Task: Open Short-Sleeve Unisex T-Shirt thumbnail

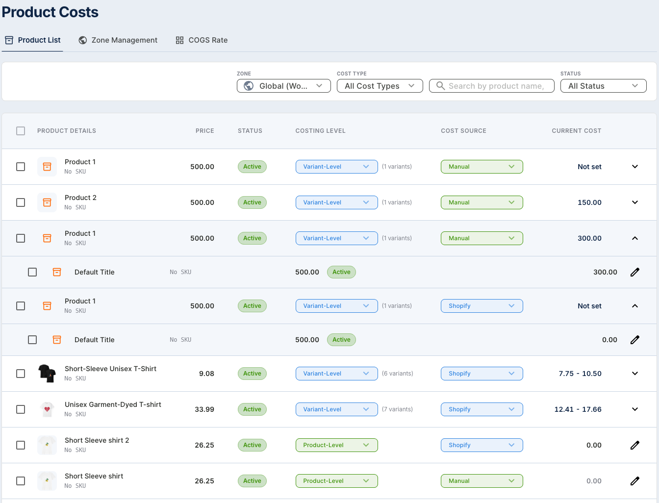Action: [47, 374]
